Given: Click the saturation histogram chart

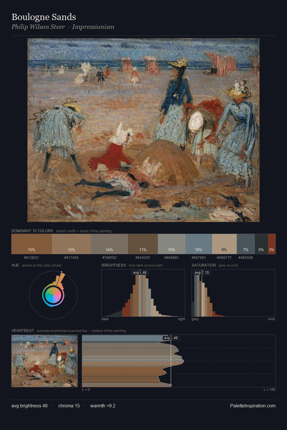Looking at the screenshot, I should coord(233,293).
